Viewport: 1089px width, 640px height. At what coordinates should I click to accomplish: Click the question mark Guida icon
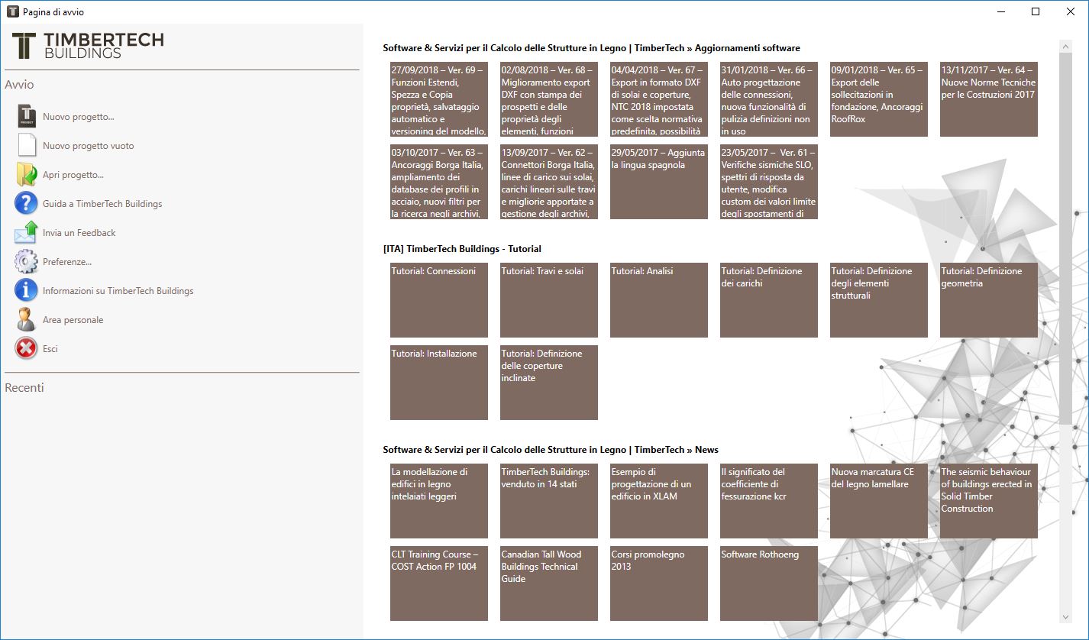coord(26,204)
